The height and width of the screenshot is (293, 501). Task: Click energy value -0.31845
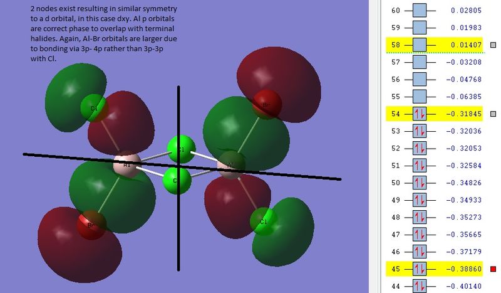coord(464,114)
